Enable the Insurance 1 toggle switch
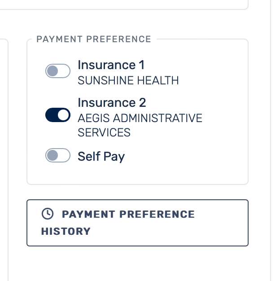Image resolution: width=280 pixels, height=281 pixels. [58, 71]
